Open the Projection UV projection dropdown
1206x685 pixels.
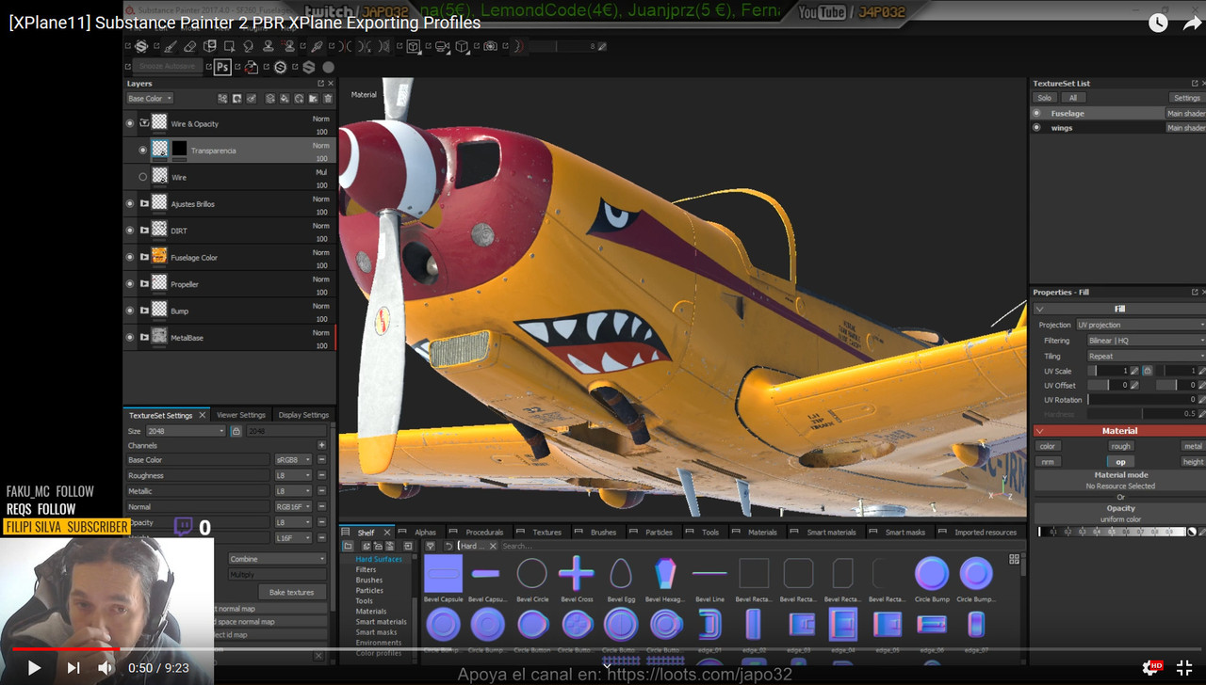(x=1141, y=325)
